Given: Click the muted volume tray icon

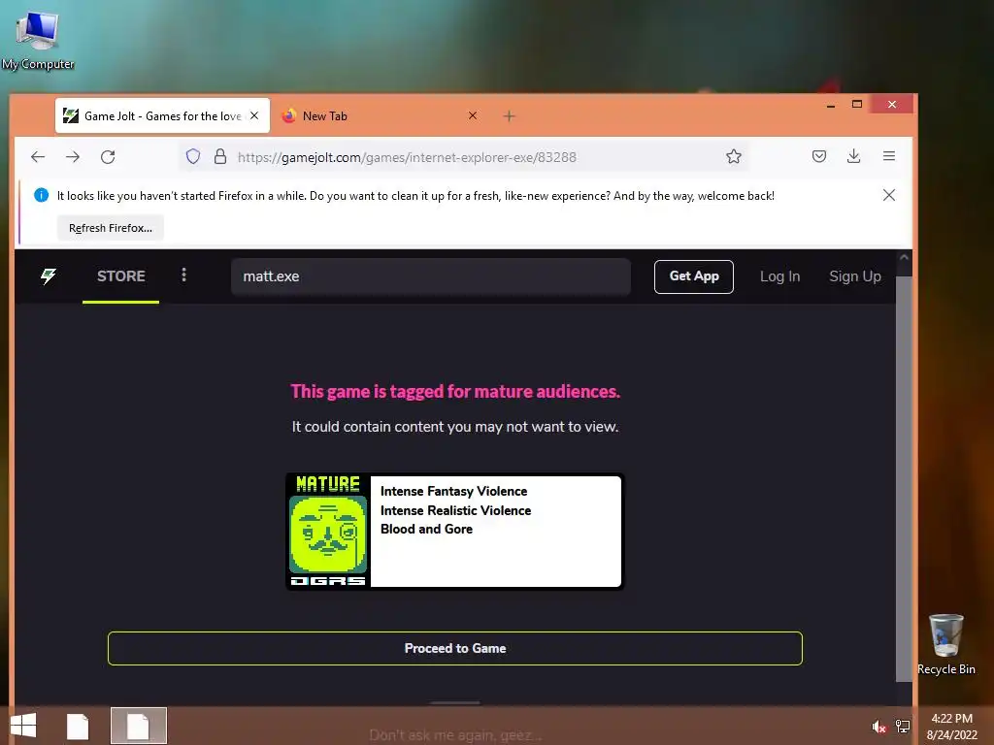Looking at the screenshot, I should (878, 727).
